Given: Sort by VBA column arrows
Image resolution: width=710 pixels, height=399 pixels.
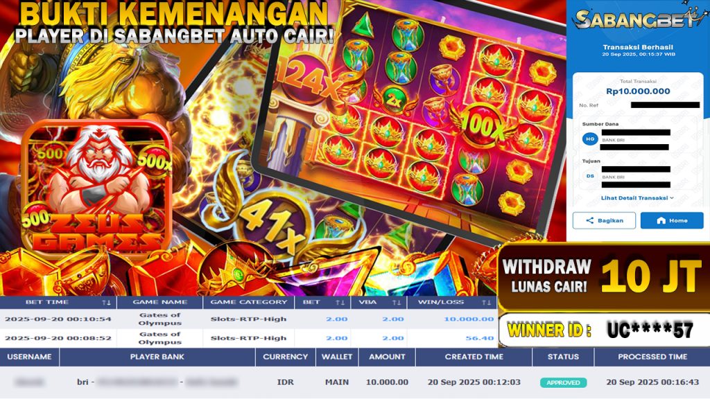Looking at the screenshot, I should [397, 302].
